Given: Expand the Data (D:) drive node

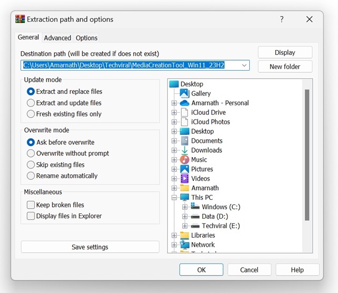Looking at the screenshot, I should tap(185, 217).
